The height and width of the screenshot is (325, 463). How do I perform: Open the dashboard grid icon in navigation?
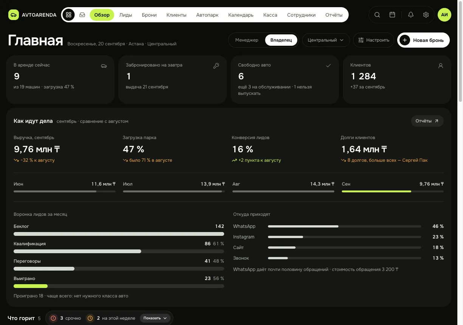click(x=68, y=15)
